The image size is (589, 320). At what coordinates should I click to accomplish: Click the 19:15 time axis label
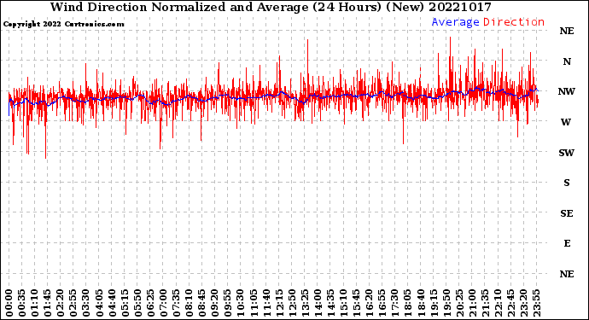[434, 303]
